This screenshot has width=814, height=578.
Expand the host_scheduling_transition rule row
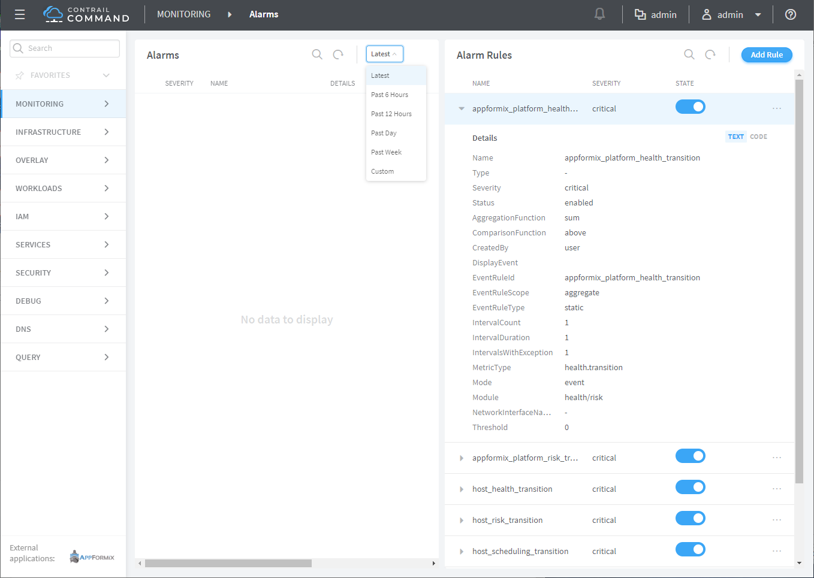point(462,551)
